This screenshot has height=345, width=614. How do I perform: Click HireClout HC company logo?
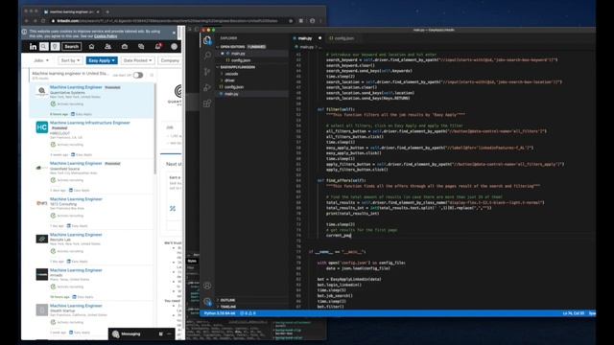click(x=41, y=127)
